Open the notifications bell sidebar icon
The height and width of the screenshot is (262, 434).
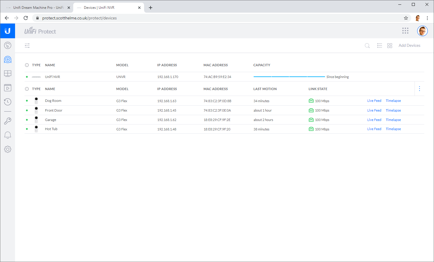[8, 135]
